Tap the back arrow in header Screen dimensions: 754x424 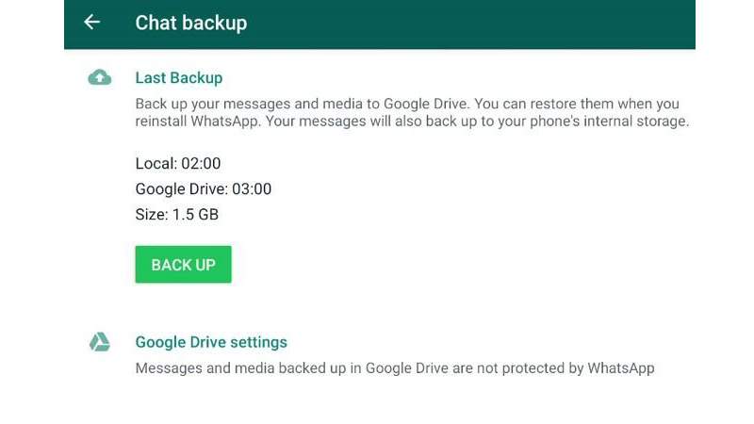click(91, 23)
